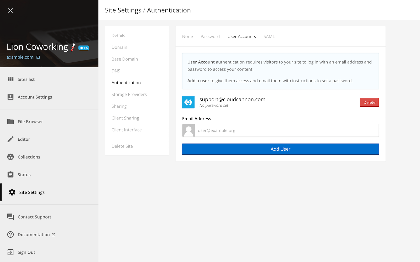Open Account Settings in the sidebar
The width and height of the screenshot is (420, 262).
[x=35, y=97]
